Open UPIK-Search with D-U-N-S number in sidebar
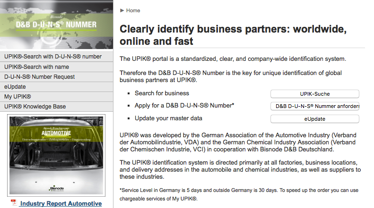Image resolution: width=374 pixels, height=208 pixels. pyautogui.click(x=53, y=57)
